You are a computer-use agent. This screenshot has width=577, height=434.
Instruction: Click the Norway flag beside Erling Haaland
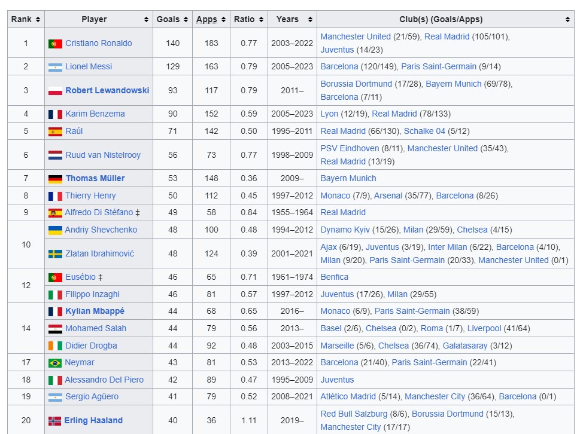(x=54, y=421)
